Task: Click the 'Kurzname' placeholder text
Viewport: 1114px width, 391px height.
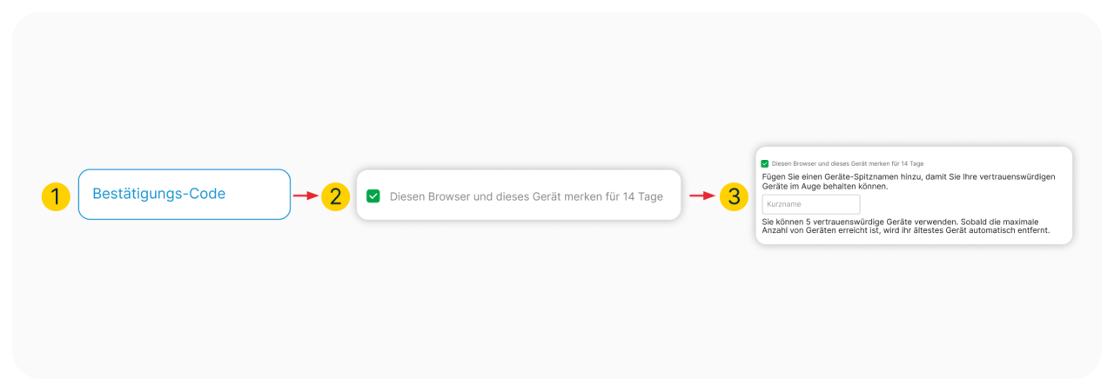Action: pyautogui.click(x=782, y=204)
